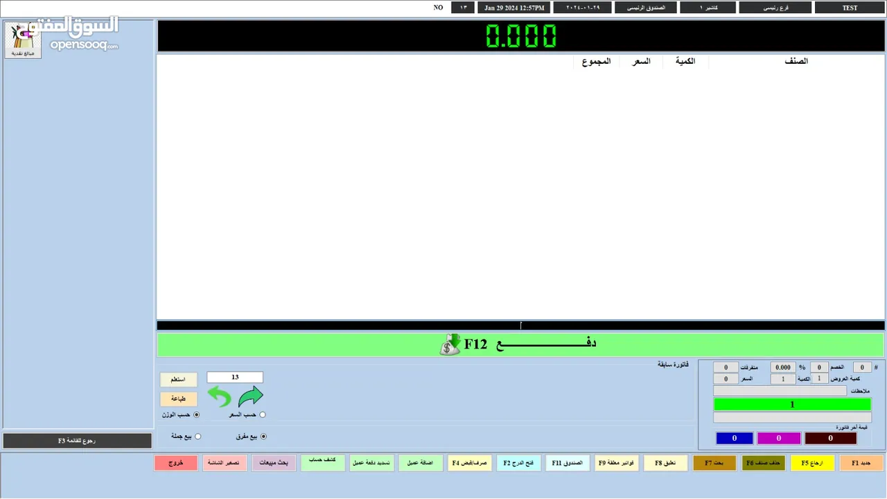Click the red خروج (exit) button

coord(176,463)
